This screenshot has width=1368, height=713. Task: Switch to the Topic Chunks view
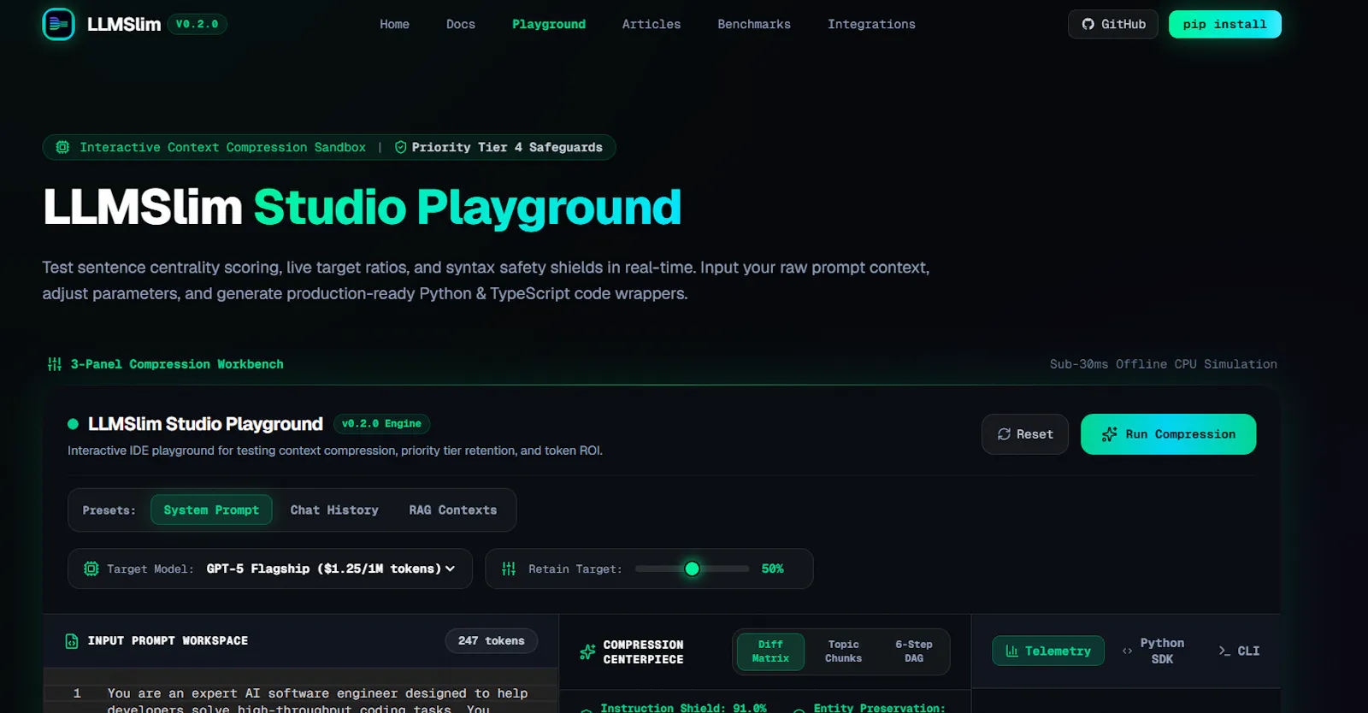[843, 651]
